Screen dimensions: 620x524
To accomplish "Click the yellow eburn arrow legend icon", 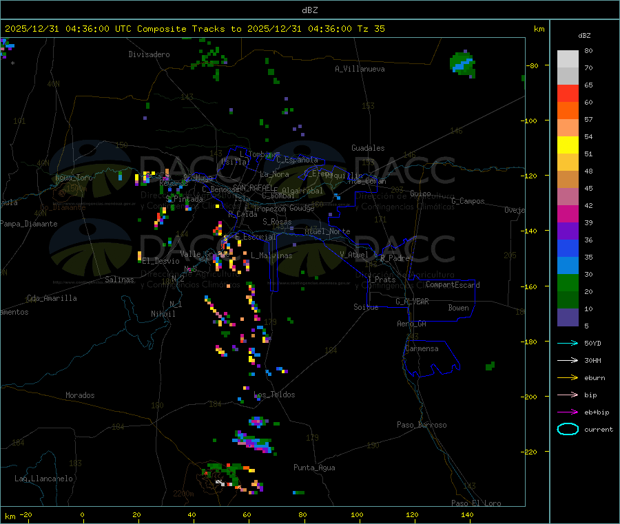I will (568, 378).
